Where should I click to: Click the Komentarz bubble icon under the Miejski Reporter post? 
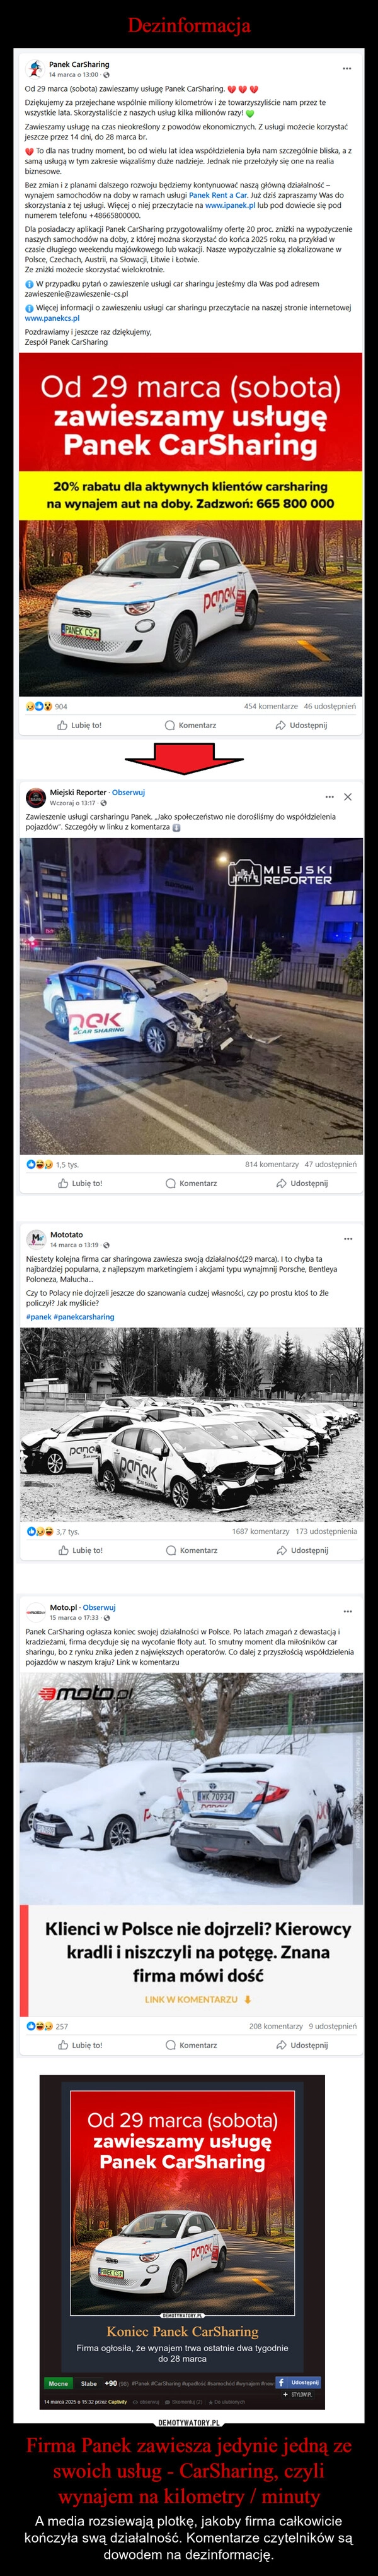click(171, 1183)
